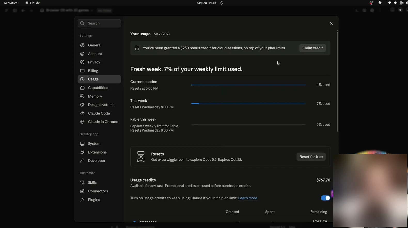Click the settings panel vertical scrollbar
Viewport: 408px width, 228px height.
[337, 82]
